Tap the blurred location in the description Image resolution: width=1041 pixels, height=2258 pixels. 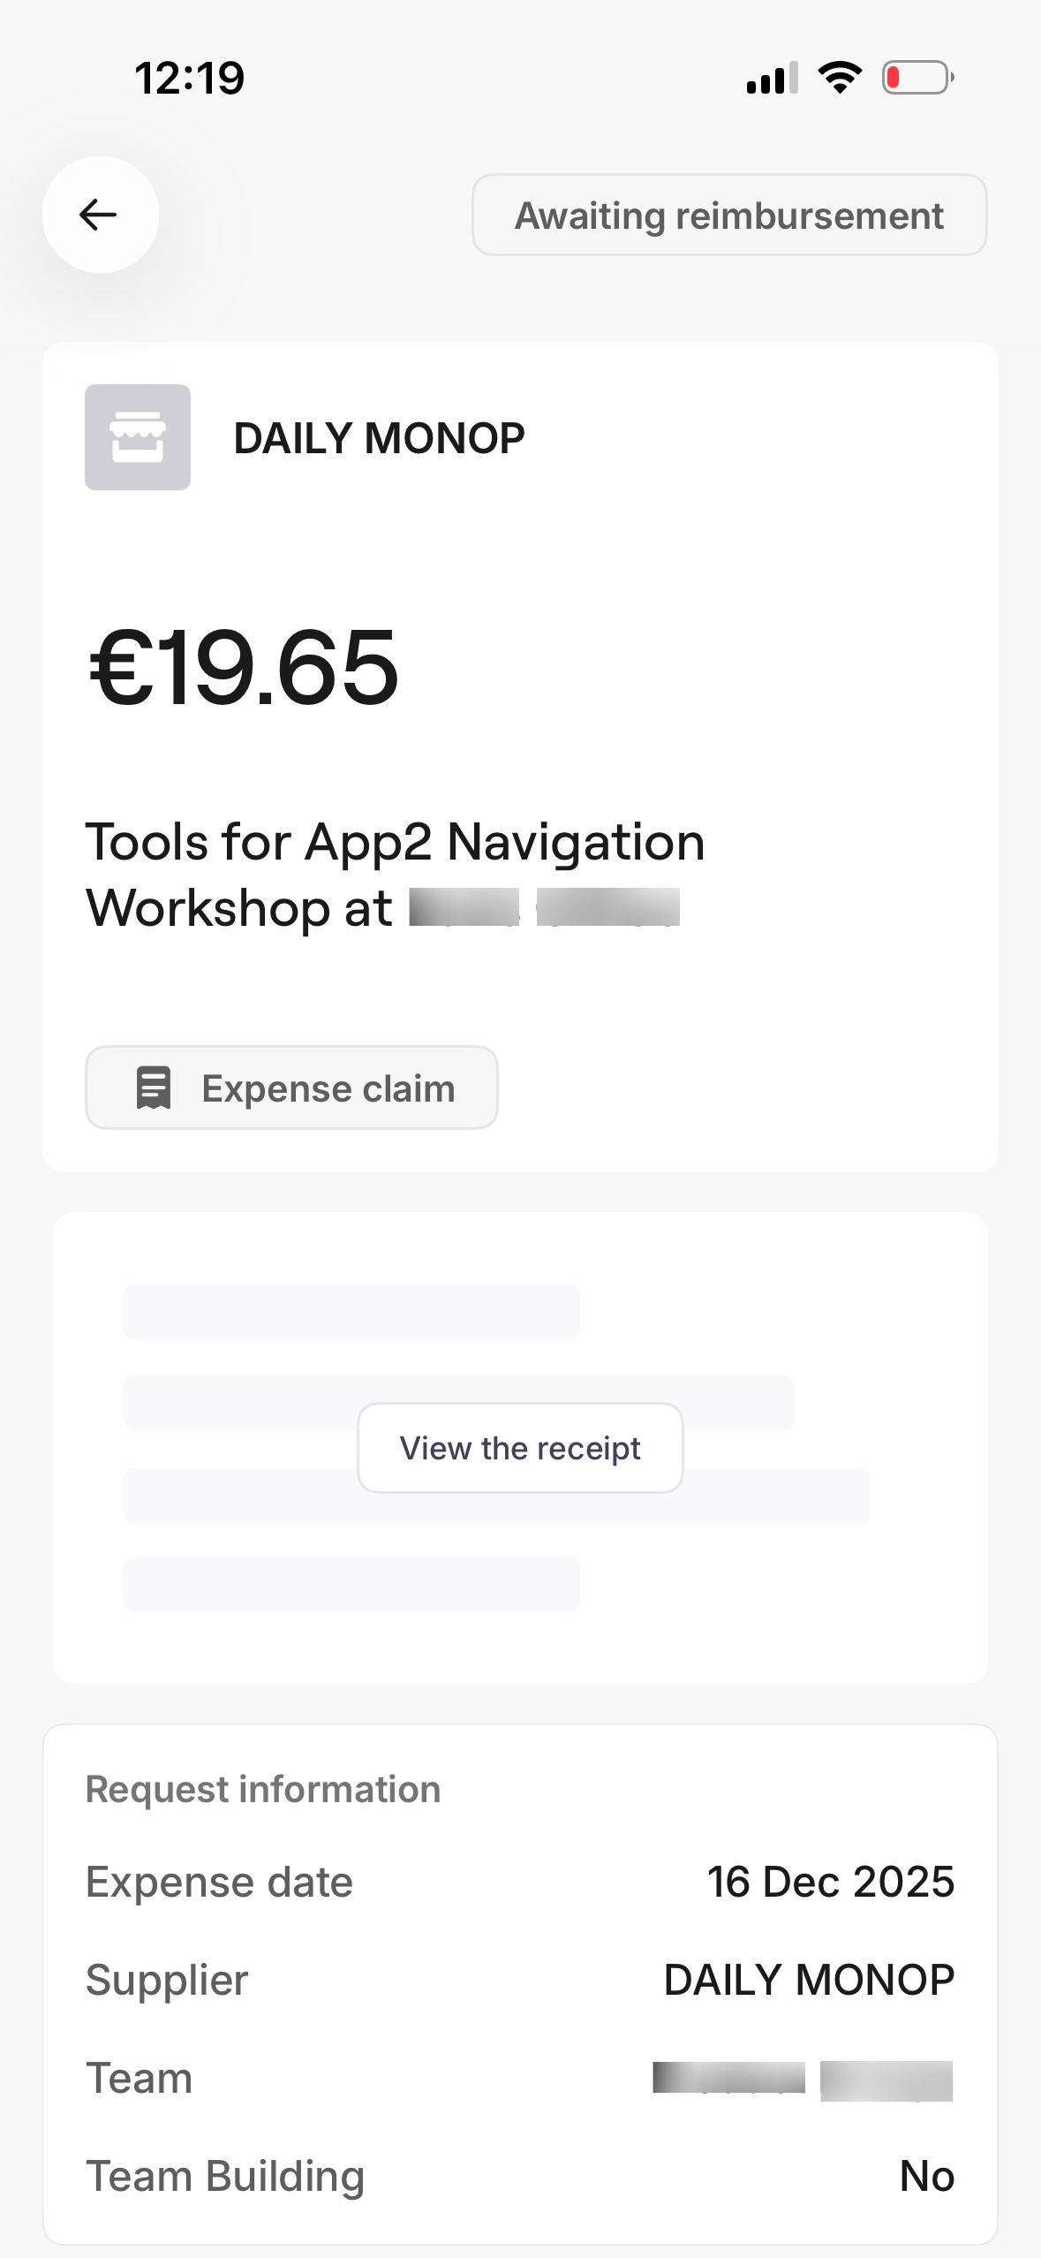coord(543,910)
